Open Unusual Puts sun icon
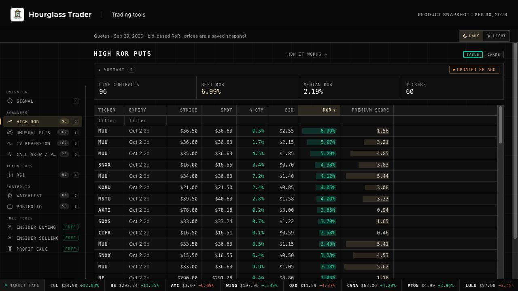518x291 pixels. tap(10, 133)
